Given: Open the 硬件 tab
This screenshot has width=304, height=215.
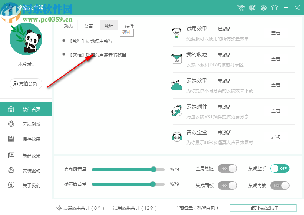Looking at the screenshot, I should click(129, 26).
